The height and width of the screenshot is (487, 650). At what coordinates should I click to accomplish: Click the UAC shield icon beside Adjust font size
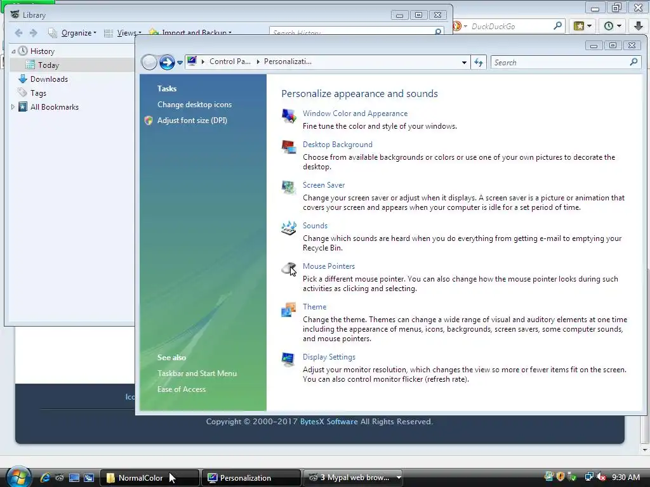tap(149, 120)
